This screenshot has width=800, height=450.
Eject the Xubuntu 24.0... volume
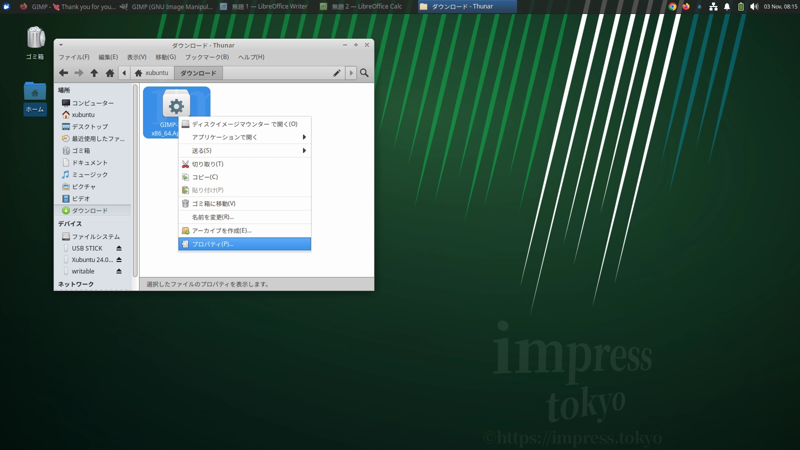click(x=119, y=259)
